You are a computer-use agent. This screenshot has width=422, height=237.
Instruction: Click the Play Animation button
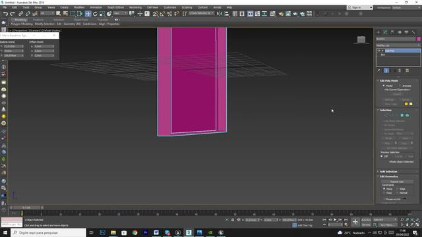pos(335,220)
